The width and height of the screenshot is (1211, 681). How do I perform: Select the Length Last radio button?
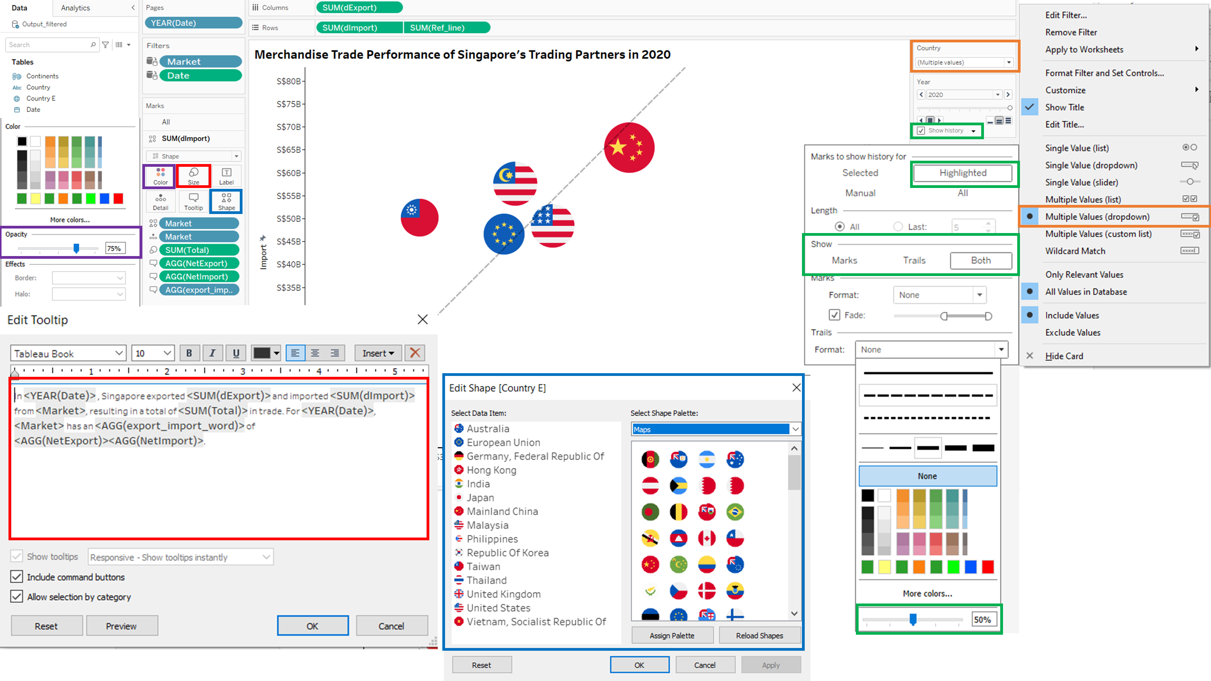[x=898, y=226]
